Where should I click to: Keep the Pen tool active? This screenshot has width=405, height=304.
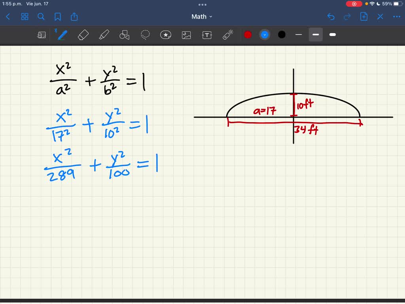(62, 35)
